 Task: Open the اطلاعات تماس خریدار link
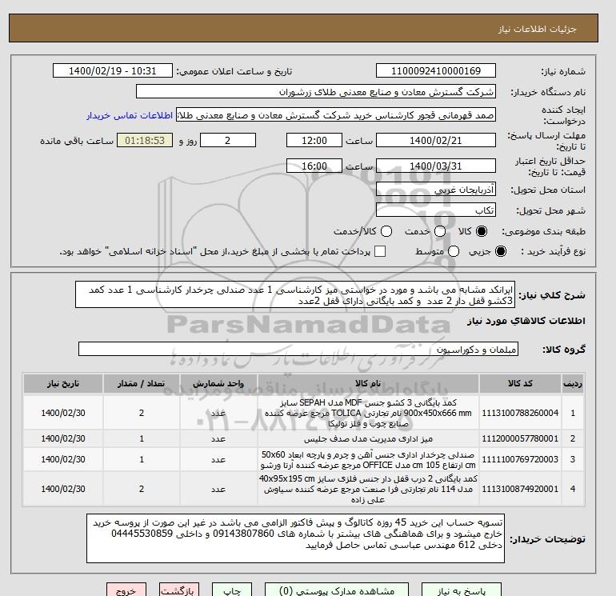coord(130,115)
